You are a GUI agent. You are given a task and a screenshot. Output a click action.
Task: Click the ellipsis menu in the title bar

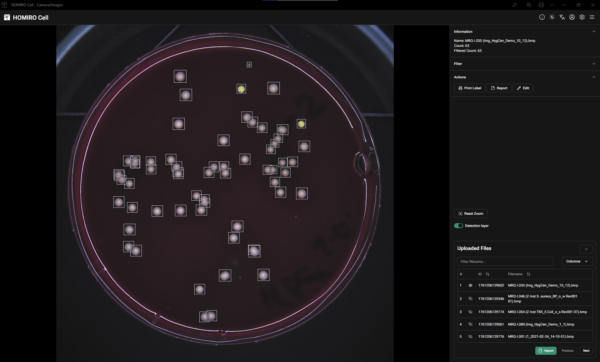point(552,5)
